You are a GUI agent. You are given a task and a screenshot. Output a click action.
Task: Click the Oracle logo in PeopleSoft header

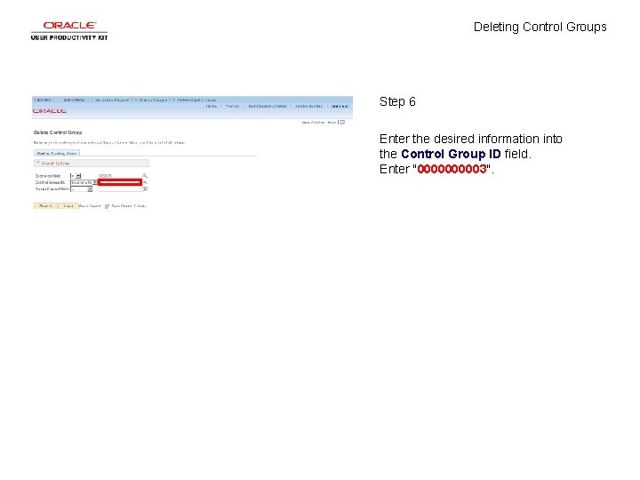pos(50,111)
